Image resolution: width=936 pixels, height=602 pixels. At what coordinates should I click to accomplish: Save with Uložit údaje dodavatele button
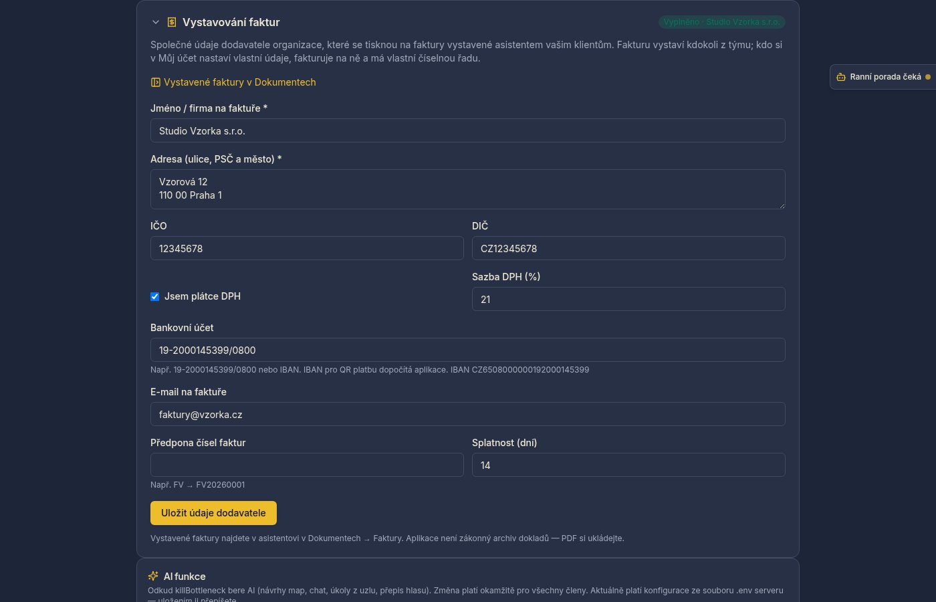(213, 513)
